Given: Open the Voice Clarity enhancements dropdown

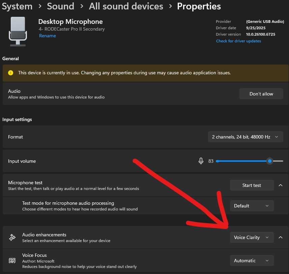Looking at the screenshot, I should click(x=252, y=237).
